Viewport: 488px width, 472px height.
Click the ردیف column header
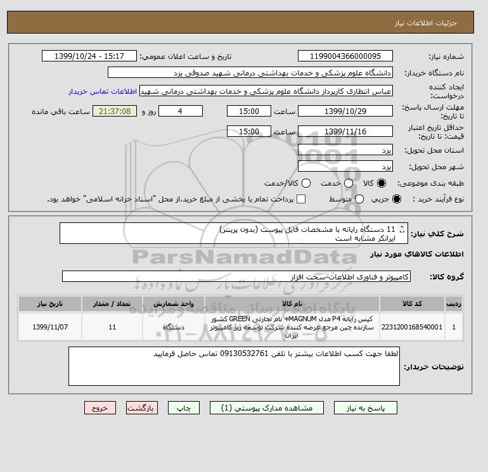[x=454, y=303]
